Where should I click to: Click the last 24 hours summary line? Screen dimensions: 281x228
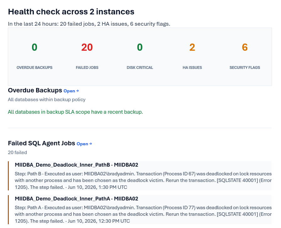point(89,24)
